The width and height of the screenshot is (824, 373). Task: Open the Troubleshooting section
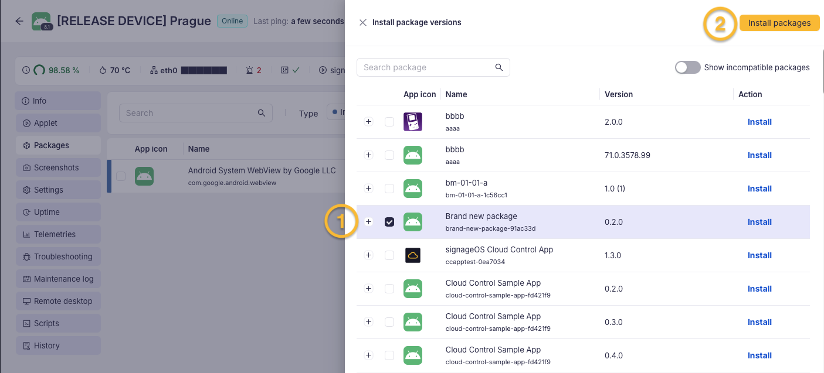(x=58, y=256)
